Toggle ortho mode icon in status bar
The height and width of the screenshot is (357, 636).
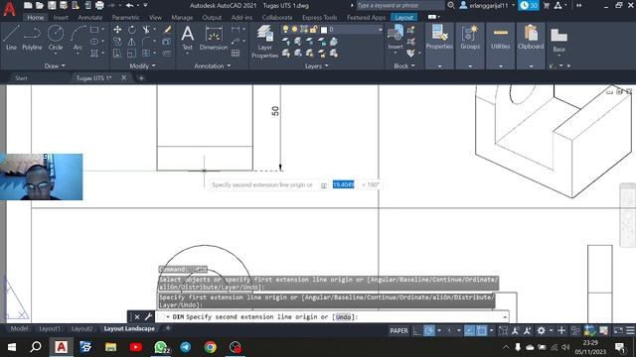pos(416,330)
